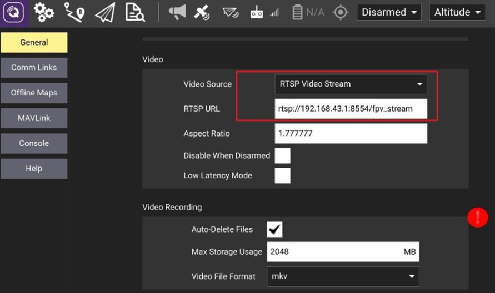Switch to Fly view paper plane icon
This screenshot has width=495, height=293.
(x=104, y=13)
